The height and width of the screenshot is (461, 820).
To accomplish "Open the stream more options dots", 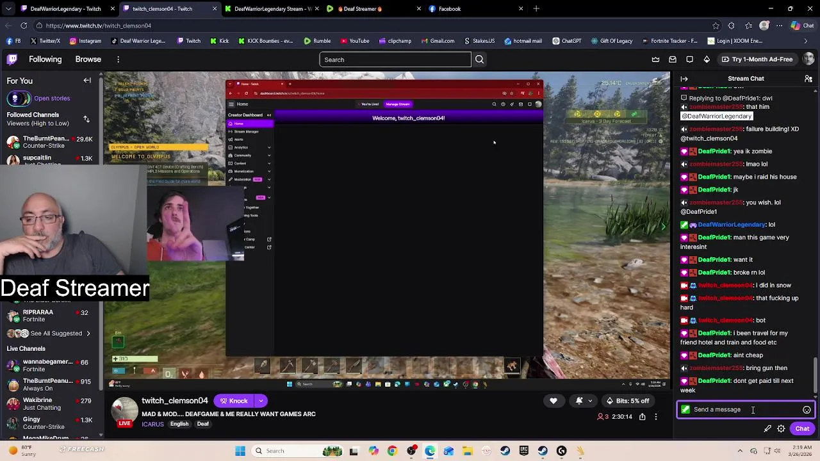I will point(656,417).
